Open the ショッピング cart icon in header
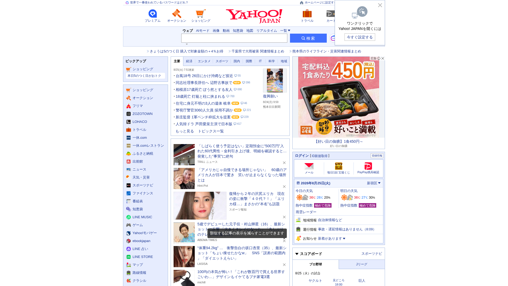508x286 pixels. click(x=201, y=14)
